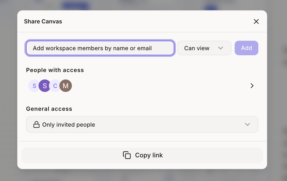Open the Can view permission dropdown

click(x=204, y=48)
